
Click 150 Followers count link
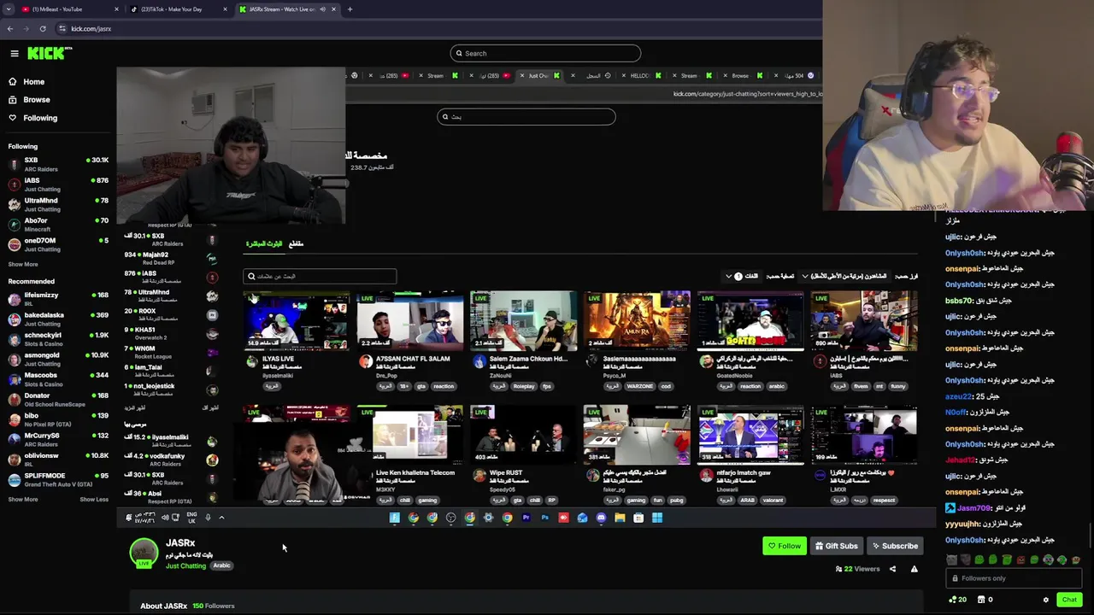(214, 606)
